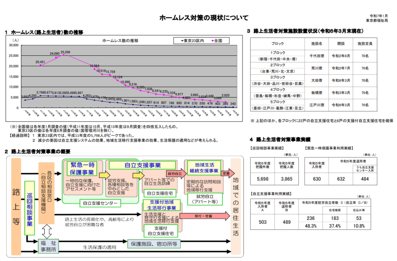Click table header ブロック
This screenshot has width=397, height=261.
278,43
